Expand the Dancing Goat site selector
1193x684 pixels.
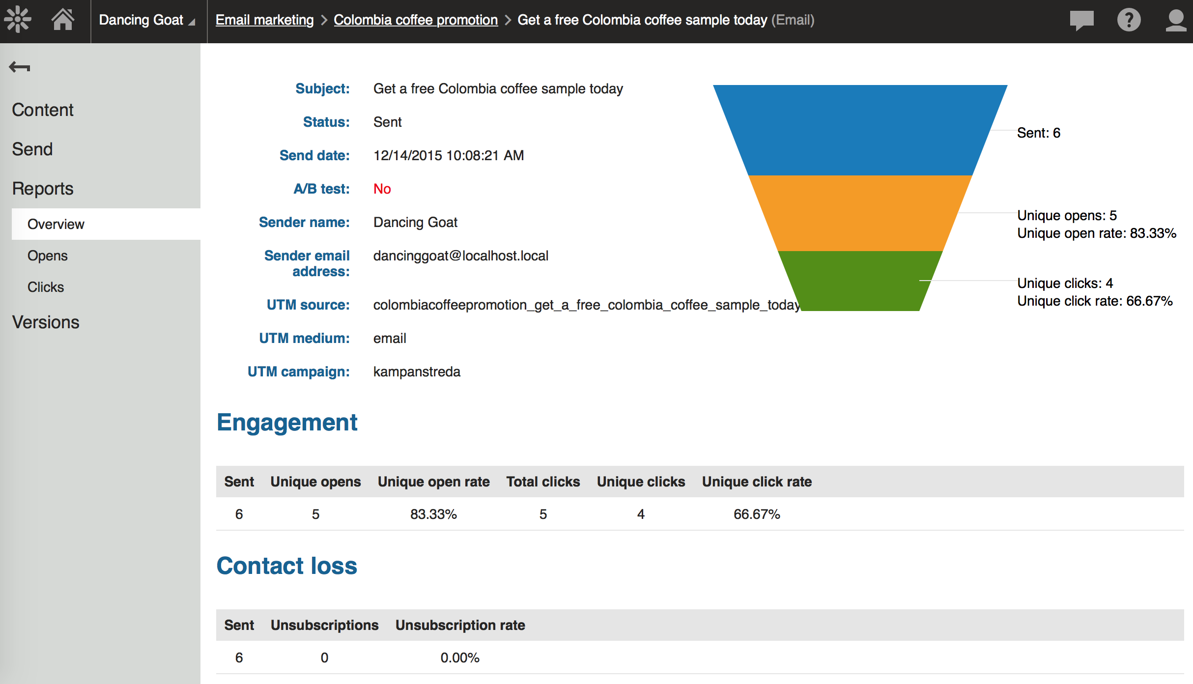pos(147,20)
